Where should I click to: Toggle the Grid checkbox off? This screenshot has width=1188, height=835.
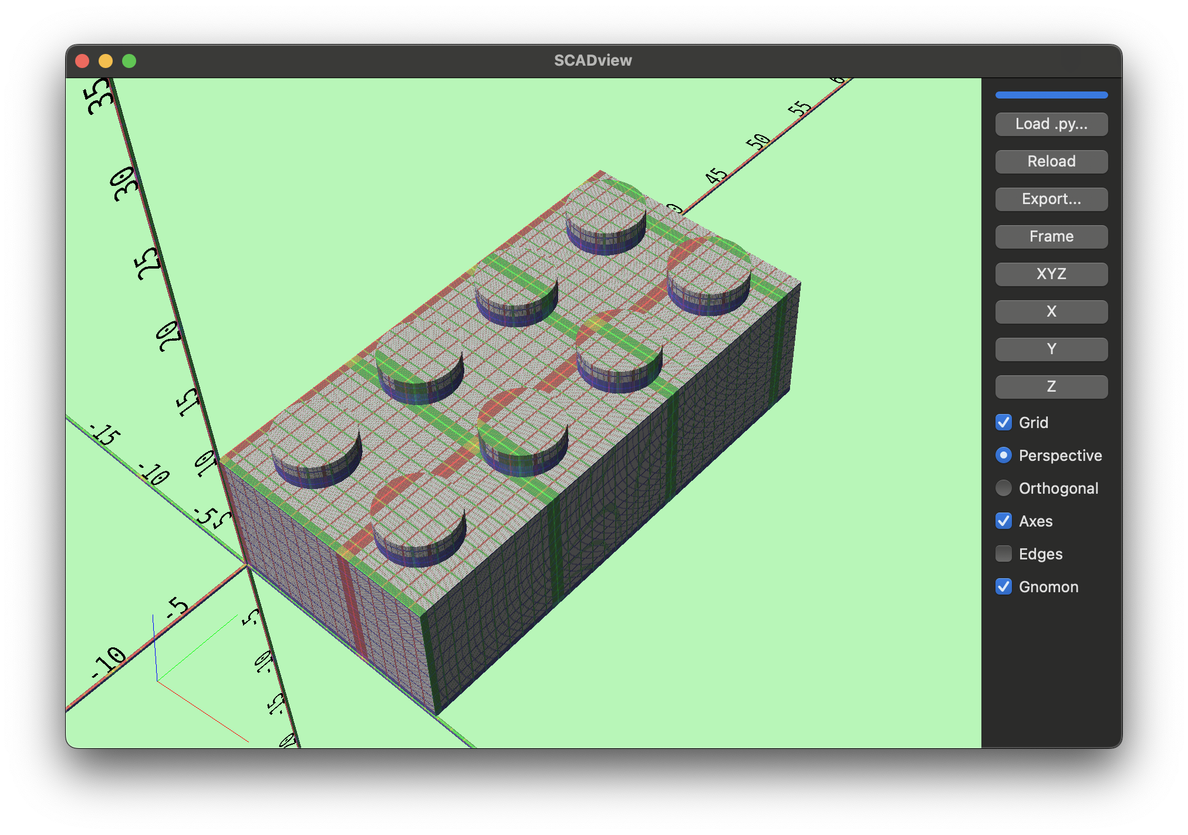[x=1003, y=422]
